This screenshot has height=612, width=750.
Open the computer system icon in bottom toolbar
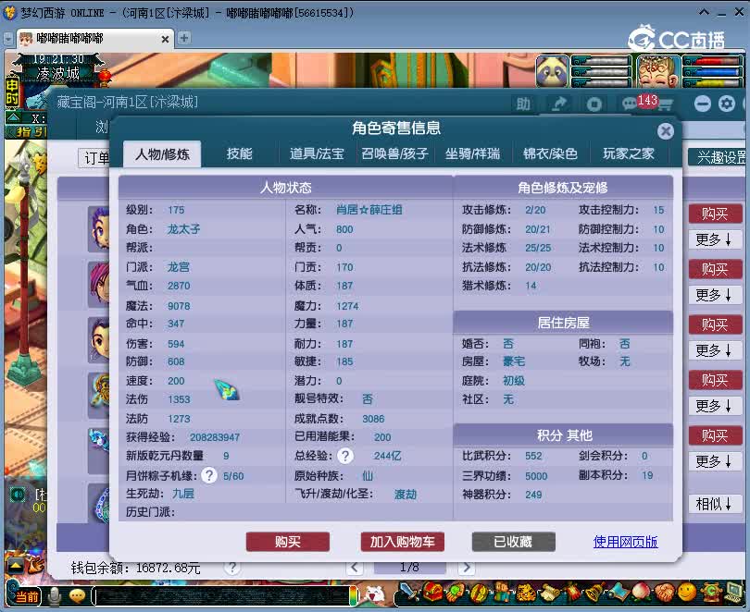click(733, 592)
